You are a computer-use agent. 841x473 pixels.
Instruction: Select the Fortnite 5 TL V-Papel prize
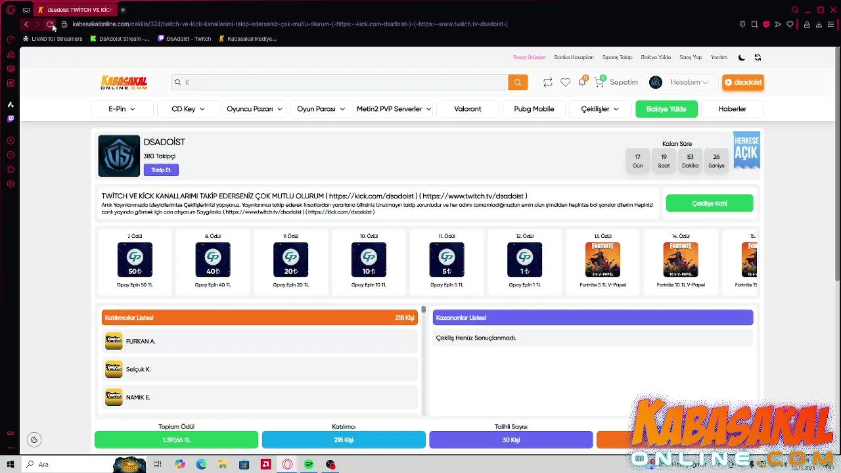pos(602,261)
